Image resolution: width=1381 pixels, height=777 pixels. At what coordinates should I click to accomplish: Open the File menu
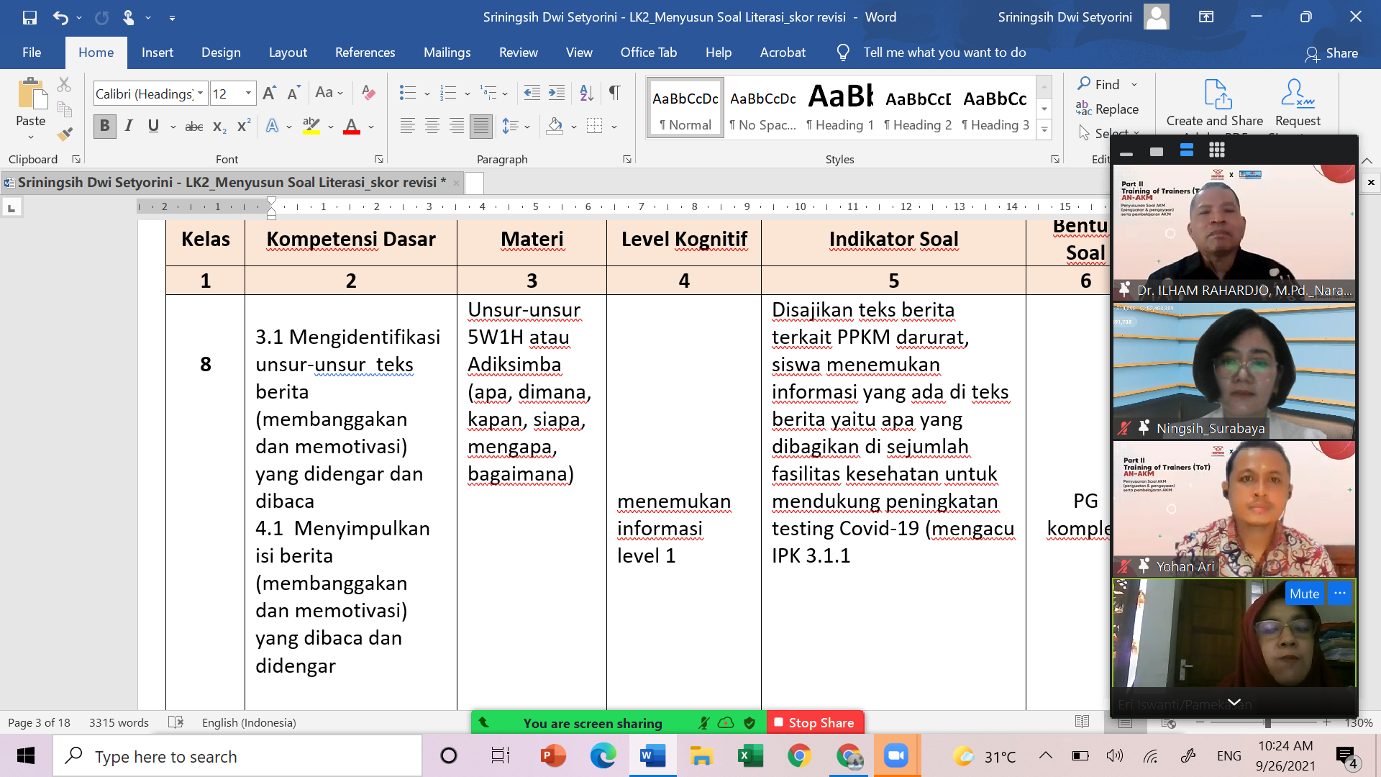[32, 53]
